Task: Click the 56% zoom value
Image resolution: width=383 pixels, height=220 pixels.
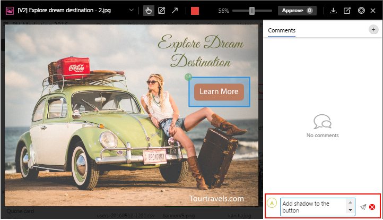Action: tap(223, 11)
